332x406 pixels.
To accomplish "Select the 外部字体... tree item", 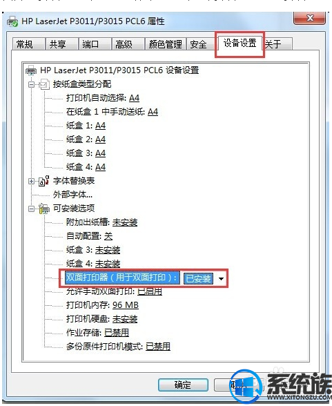I will [x=72, y=195].
